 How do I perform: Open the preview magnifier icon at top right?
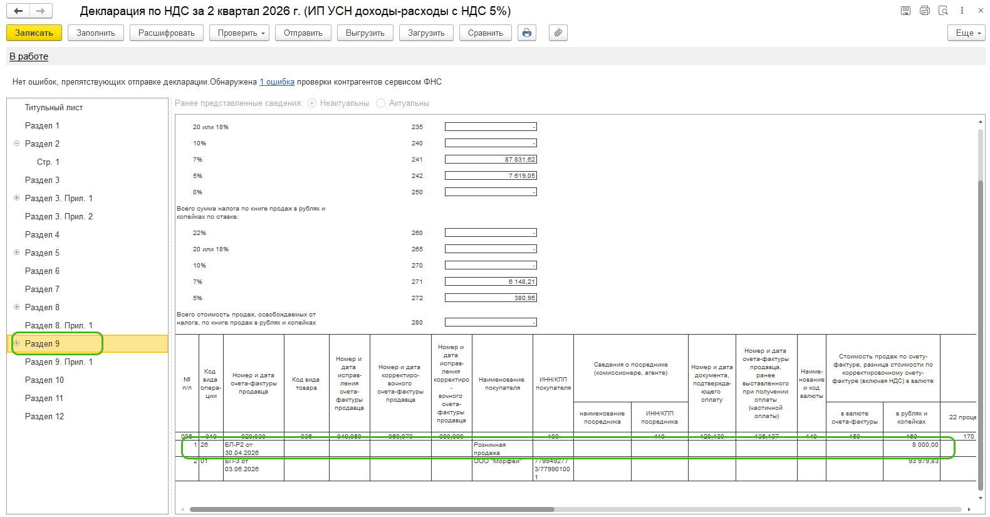[943, 11]
